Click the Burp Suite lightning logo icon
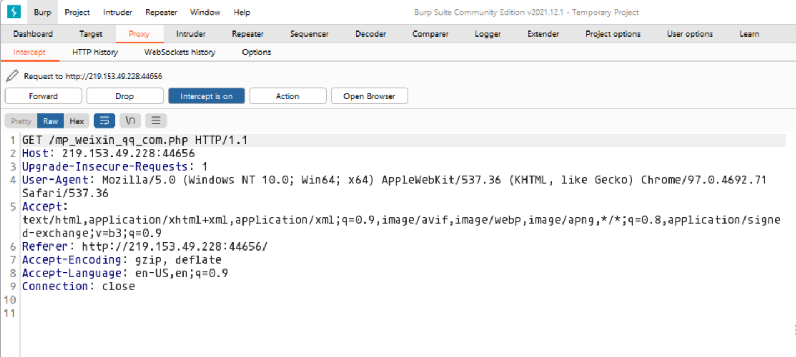The width and height of the screenshot is (796, 357). click(13, 12)
